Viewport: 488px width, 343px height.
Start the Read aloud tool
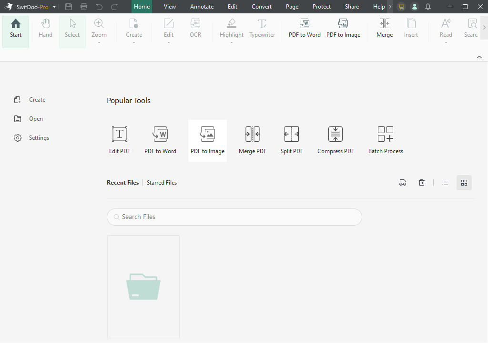[446, 28]
